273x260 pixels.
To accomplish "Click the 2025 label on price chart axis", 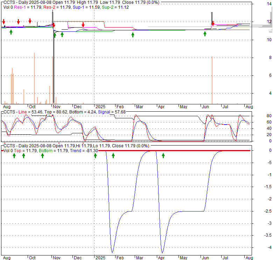I will pyautogui.click(x=100, y=106).
